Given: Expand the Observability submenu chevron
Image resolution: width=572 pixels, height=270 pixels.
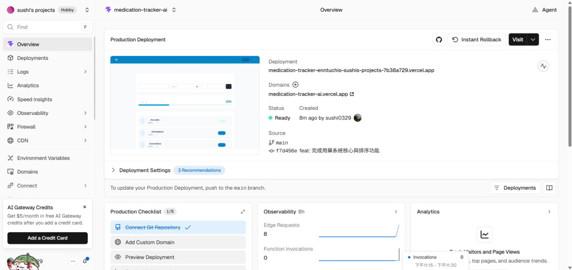Looking at the screenshot, I should (85, 113).
